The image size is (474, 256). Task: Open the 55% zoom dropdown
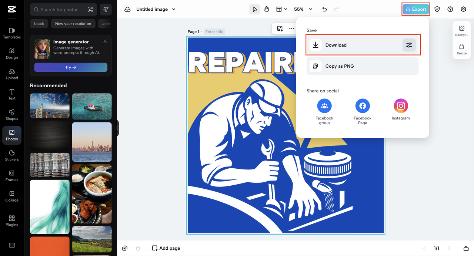pos(303,9)
